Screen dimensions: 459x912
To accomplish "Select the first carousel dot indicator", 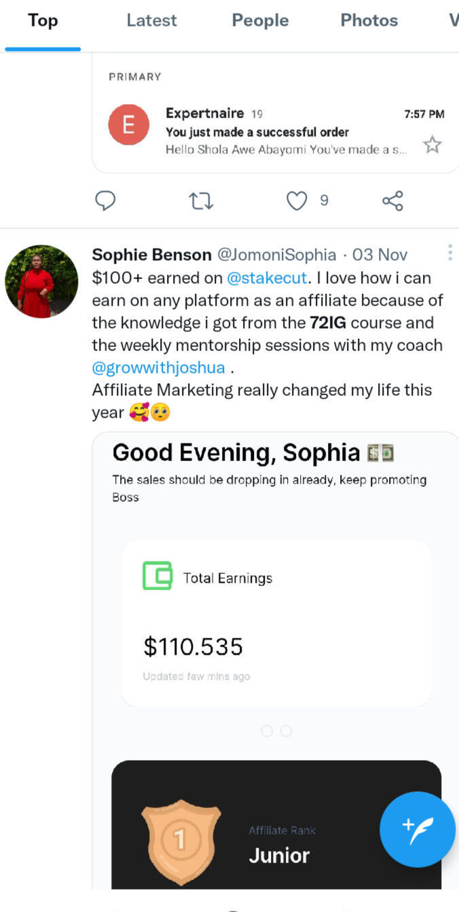I will coord(267,731).
